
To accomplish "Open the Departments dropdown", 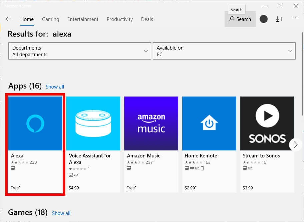I will coord(79,51).
